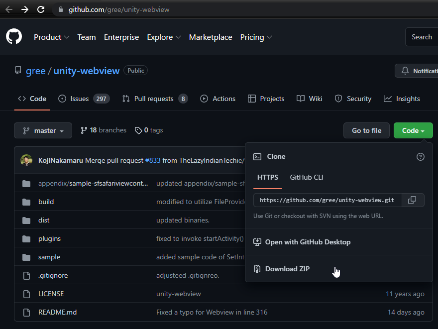Expand the Pricing menu
The width and height of the screenshot is (438, 329).
(256, 37)
